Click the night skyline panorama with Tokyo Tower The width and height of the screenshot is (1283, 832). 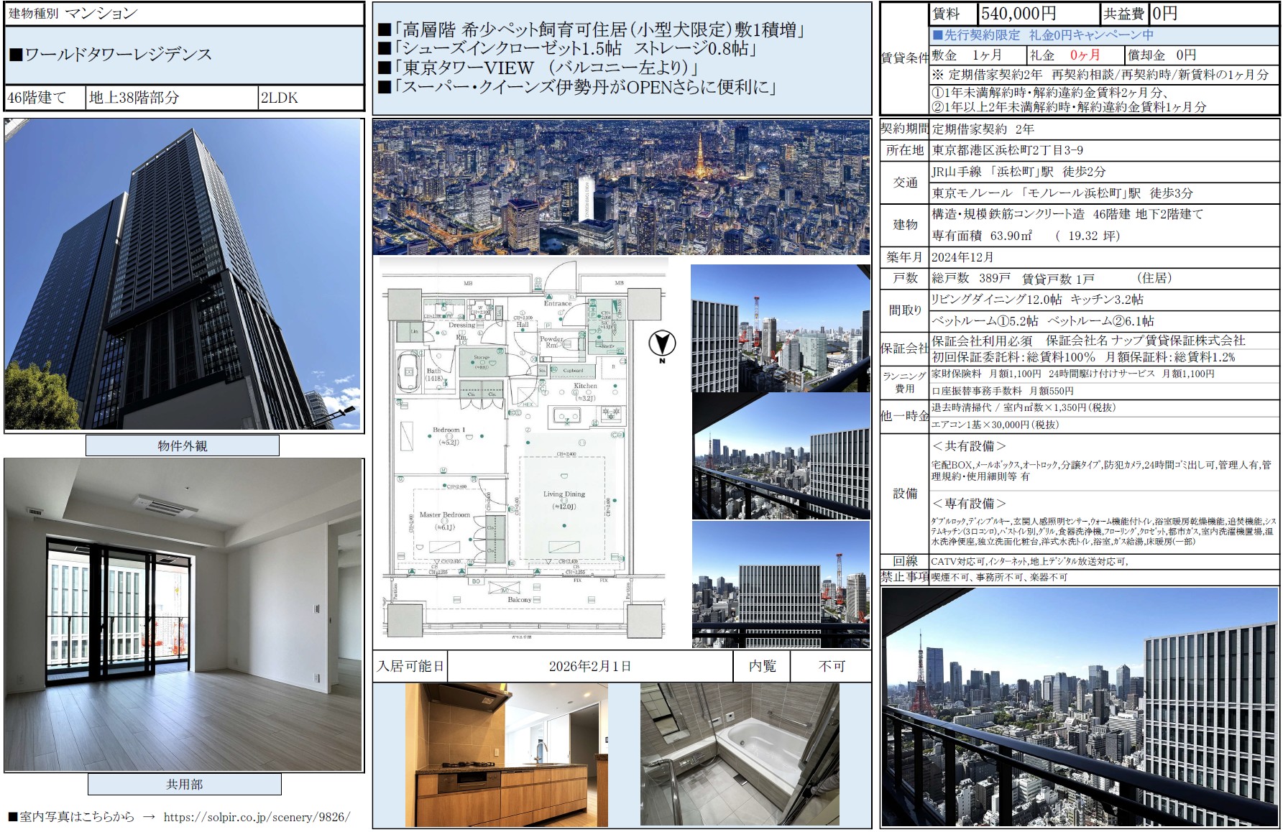pyautogui.click(x=621, y=188)
